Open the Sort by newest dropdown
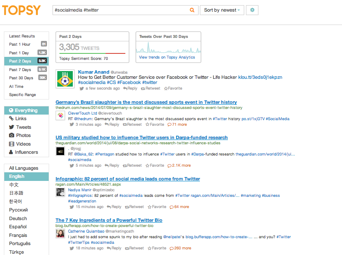 pyautogui.click(x=222, y=10)
